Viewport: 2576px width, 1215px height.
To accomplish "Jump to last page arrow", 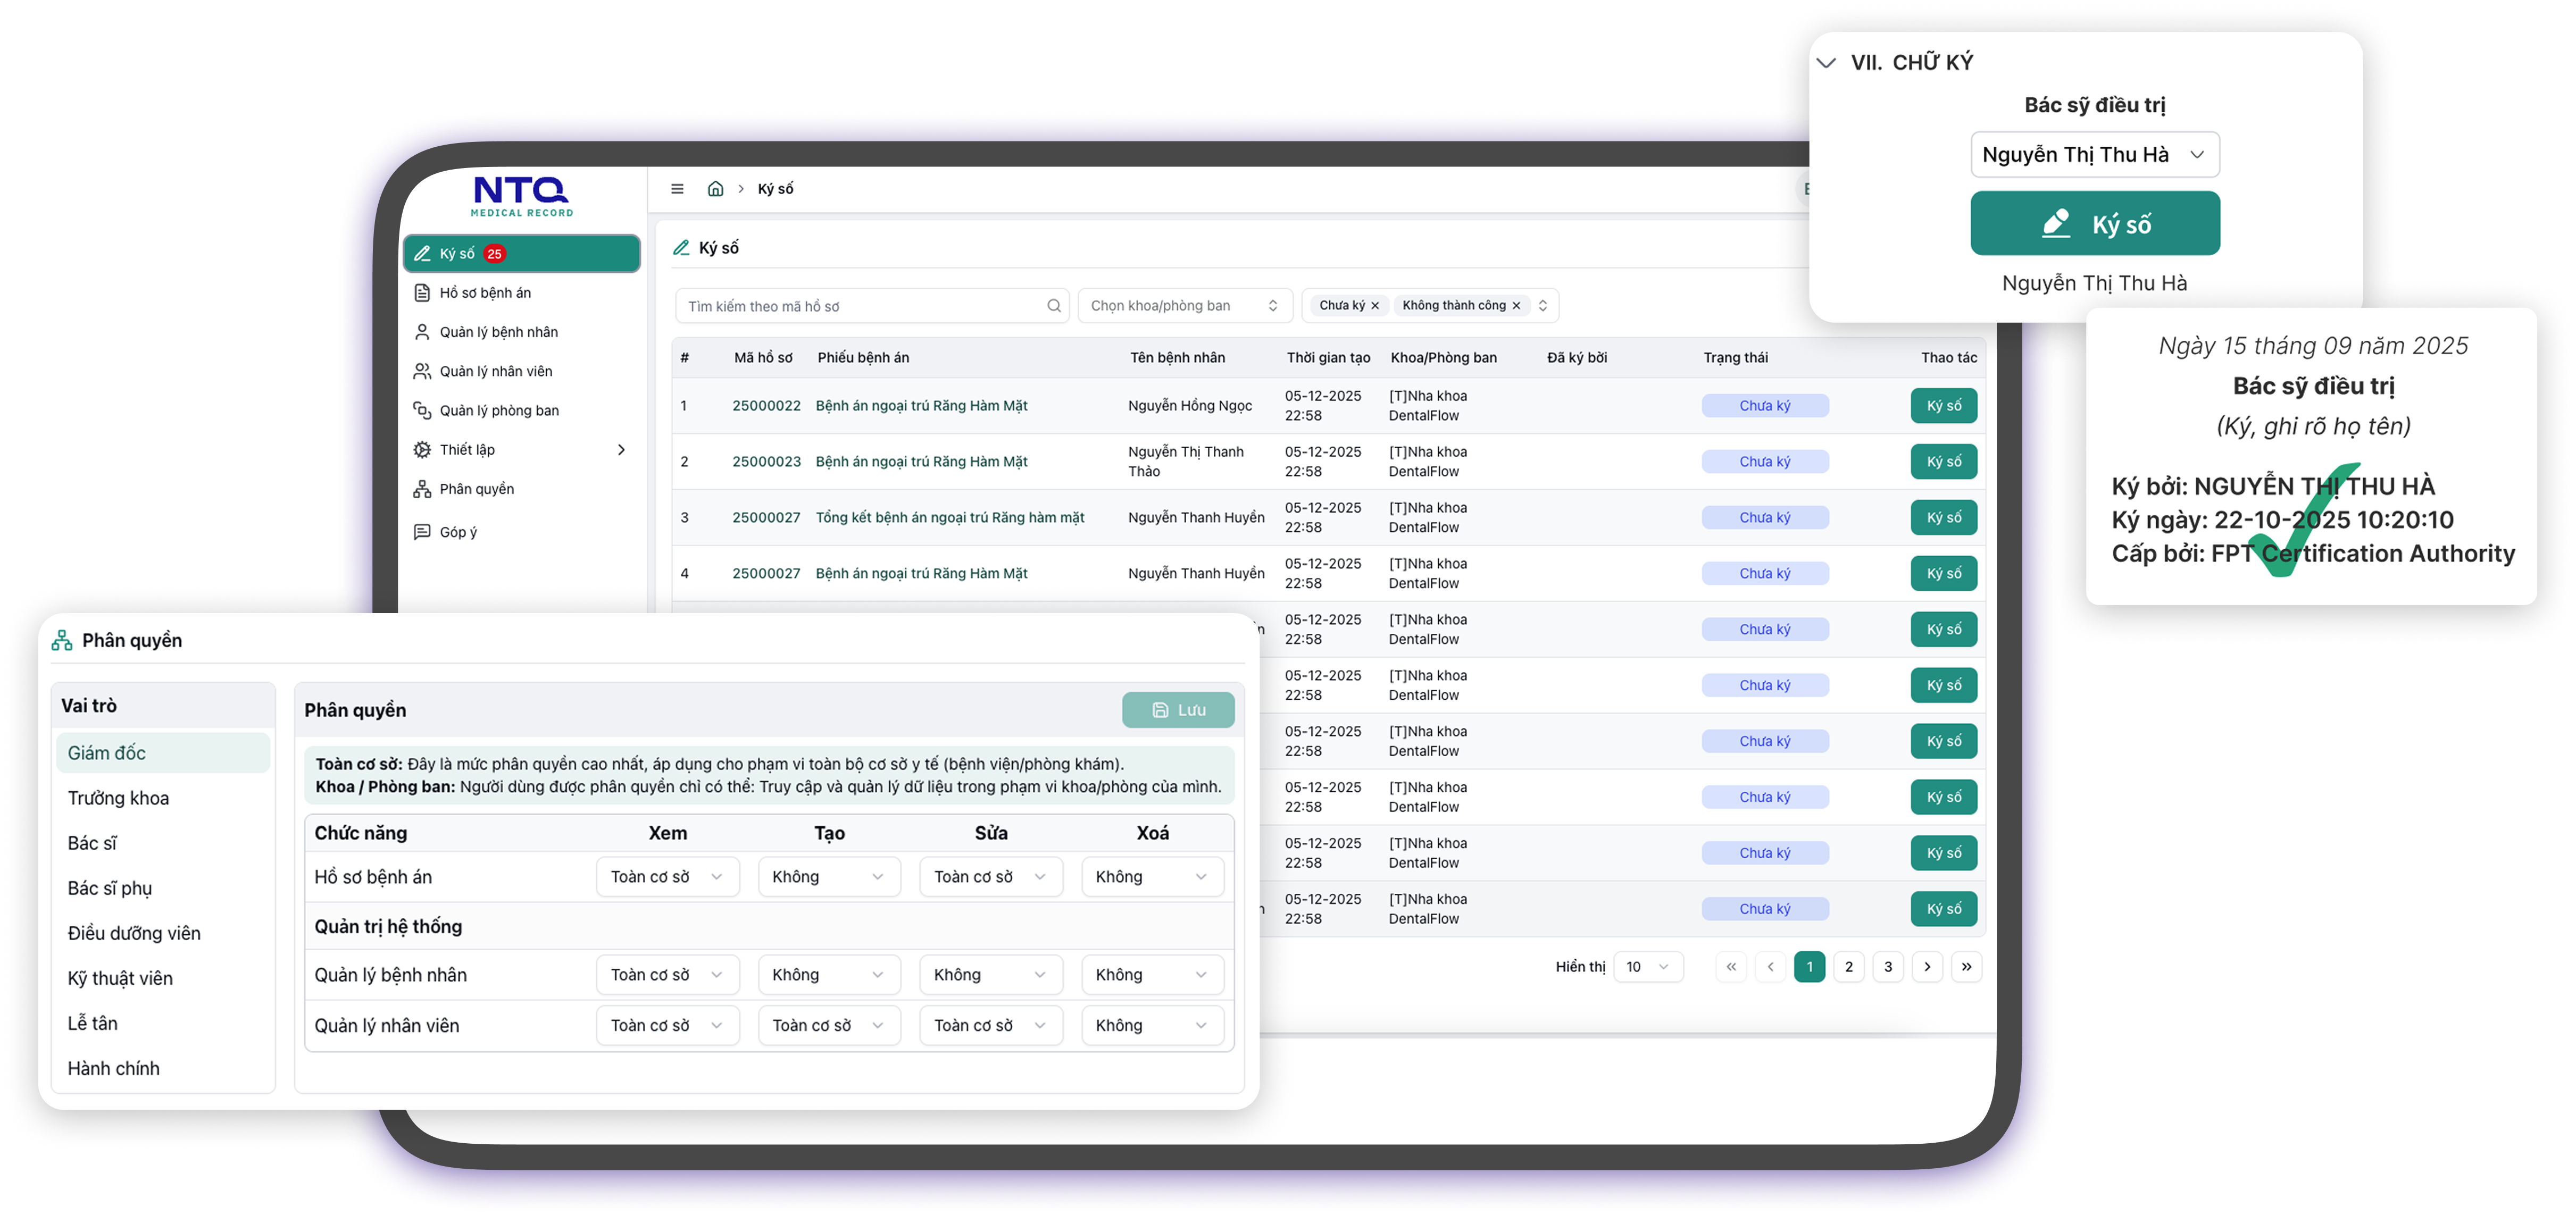I will click(x=1966, y=967).
